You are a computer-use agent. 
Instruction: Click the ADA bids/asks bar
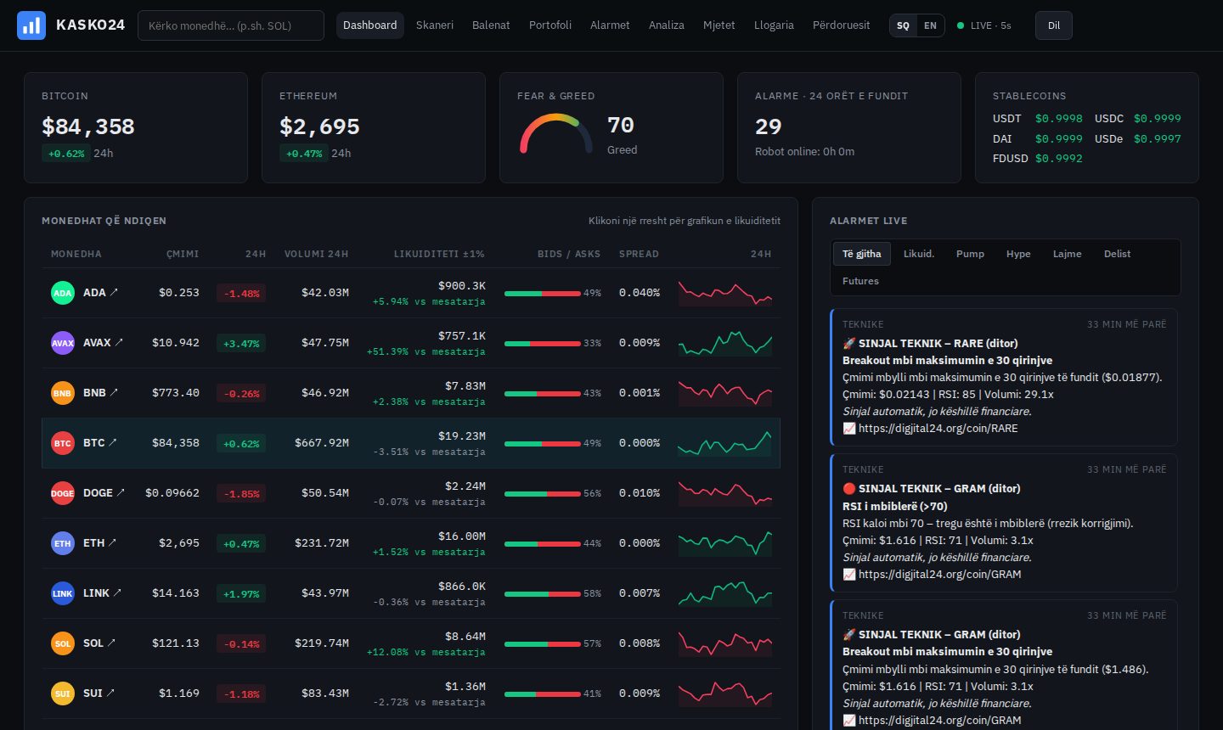(542, 294)
